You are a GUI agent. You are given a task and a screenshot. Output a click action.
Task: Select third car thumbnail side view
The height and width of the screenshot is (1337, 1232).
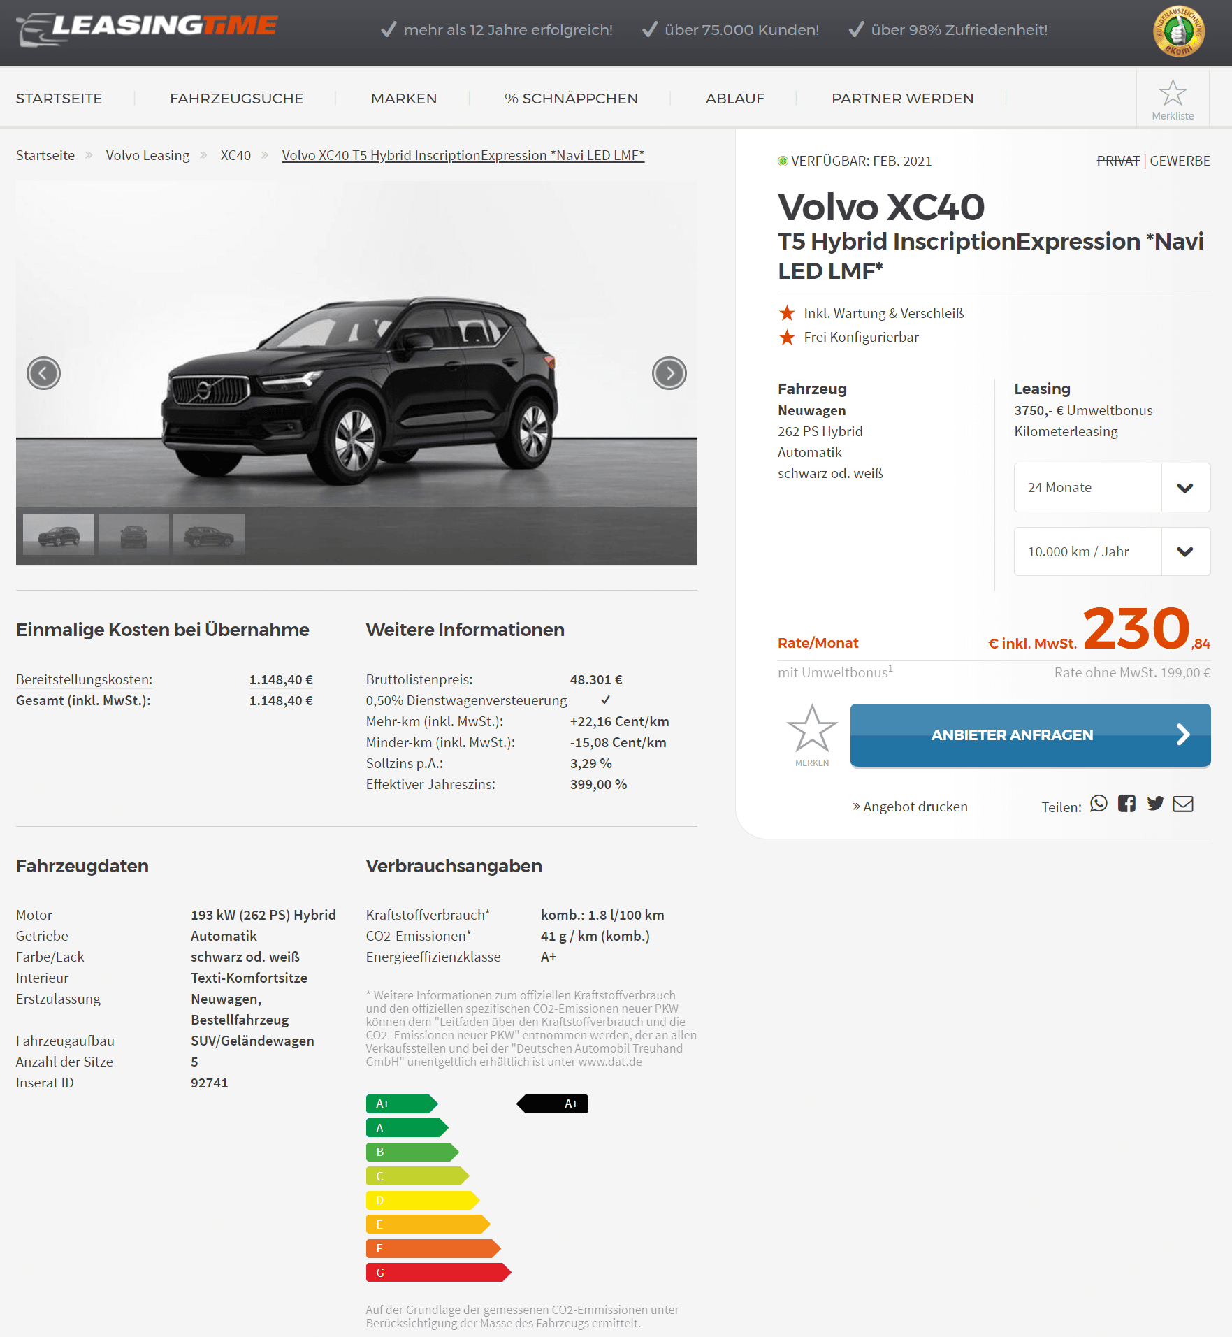tap(209, 535)
